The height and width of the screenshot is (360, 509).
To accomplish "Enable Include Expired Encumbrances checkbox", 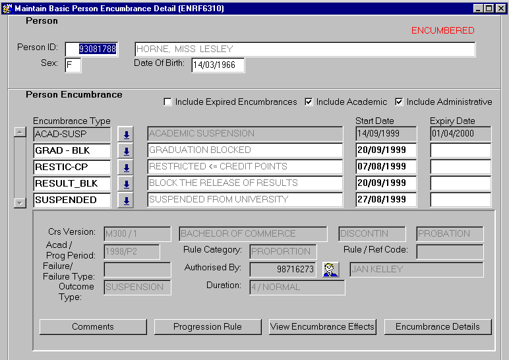I will [168, 102].
